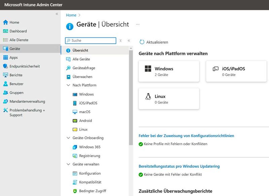Open the Fehler bei der Zuweisung von Konfigurationsrichtlinien link
The image size is (269, 196).
coord(186,136)
